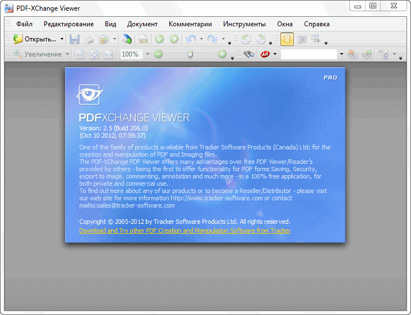Click the PDF-XChange title bar app icon
Viewport: 411px width, 315px height.
point(9,8)
